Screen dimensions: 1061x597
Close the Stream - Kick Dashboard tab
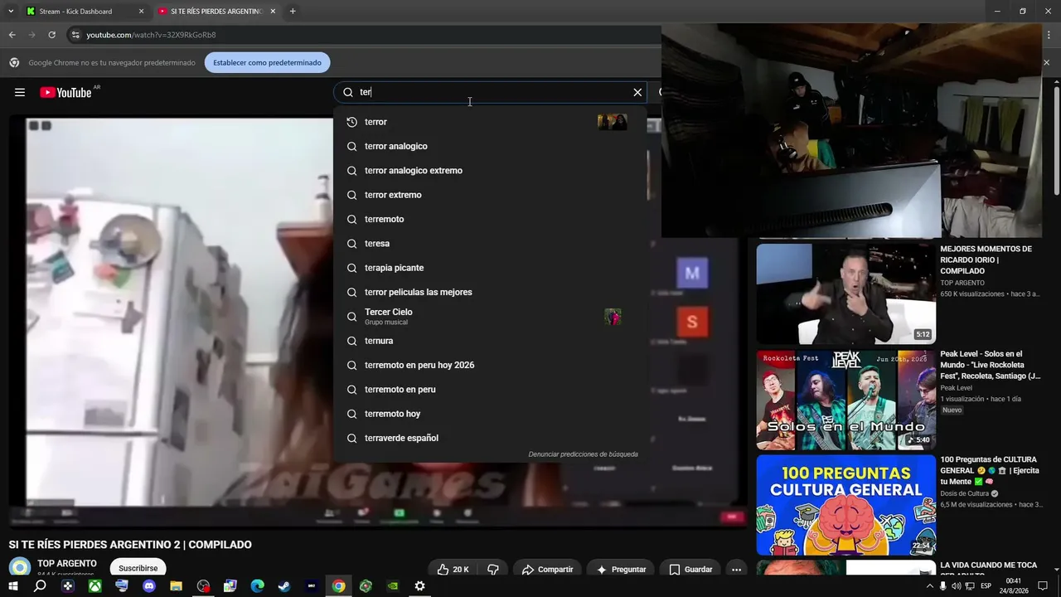tap(141, 12)
